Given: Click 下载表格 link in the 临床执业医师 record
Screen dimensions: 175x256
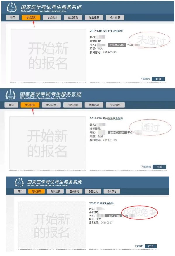Looking at the screenshot, I should tap(139, 246).
